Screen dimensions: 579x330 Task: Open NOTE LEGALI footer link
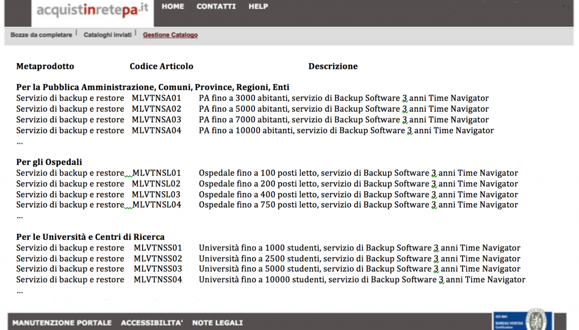pos(217,323)
